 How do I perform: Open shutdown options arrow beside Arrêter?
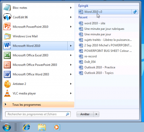tap(96, 114)
